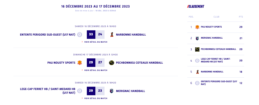259x105 pixels.
Task: Click the Classement heading
Action: pos(196,7)
